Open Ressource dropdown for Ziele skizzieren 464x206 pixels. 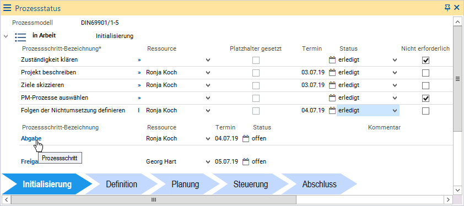point(208,85)
